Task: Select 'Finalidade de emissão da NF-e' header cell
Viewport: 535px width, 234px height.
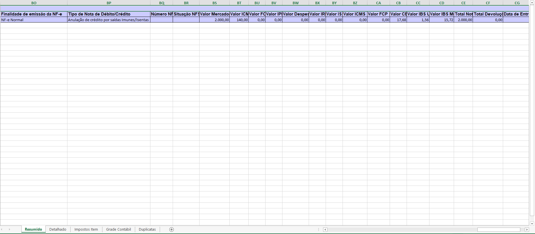Action: (x=34, y=14)
